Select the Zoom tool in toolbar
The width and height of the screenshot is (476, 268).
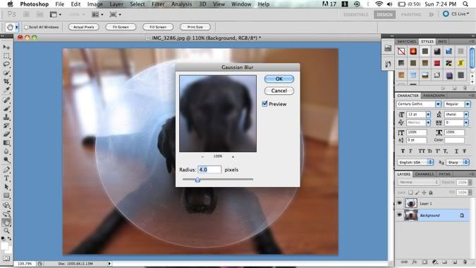coord(6,231)
